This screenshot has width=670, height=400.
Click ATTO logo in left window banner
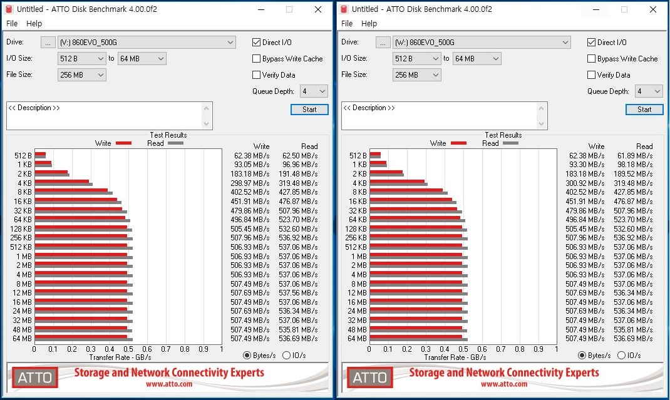pyautogui.click(x=34, y=377)
